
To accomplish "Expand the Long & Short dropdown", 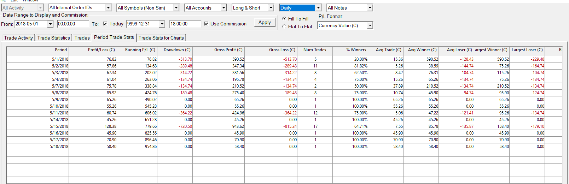I will tap(271, 8).
